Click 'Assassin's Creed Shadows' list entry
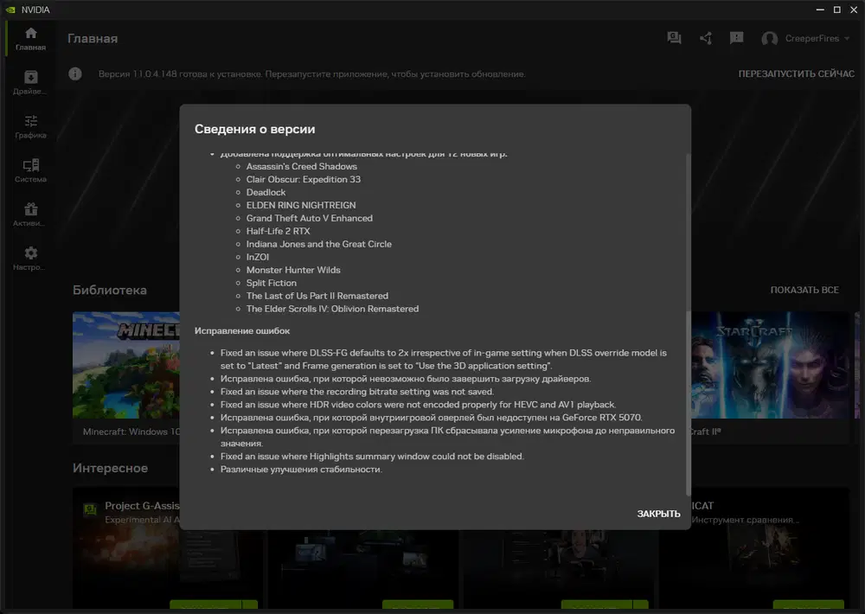 click(x=301, y=167)
